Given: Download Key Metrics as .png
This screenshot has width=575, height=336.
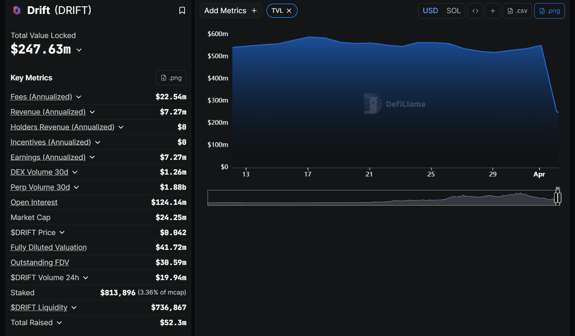Looking at the screenshot, I should 171,78.
